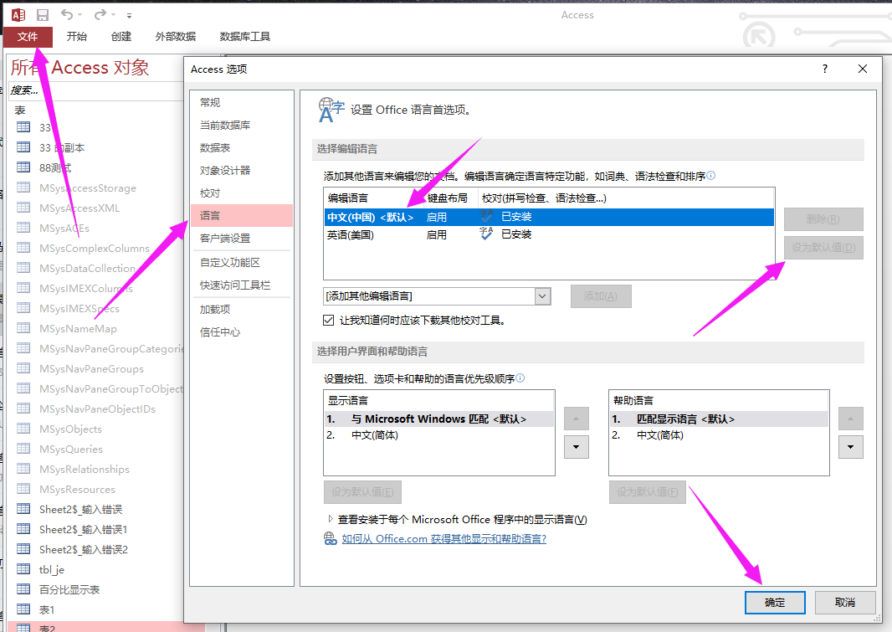
Task: Select 与 Microsoft Windows 匹配 display language
Action: [x=438, y=419]
